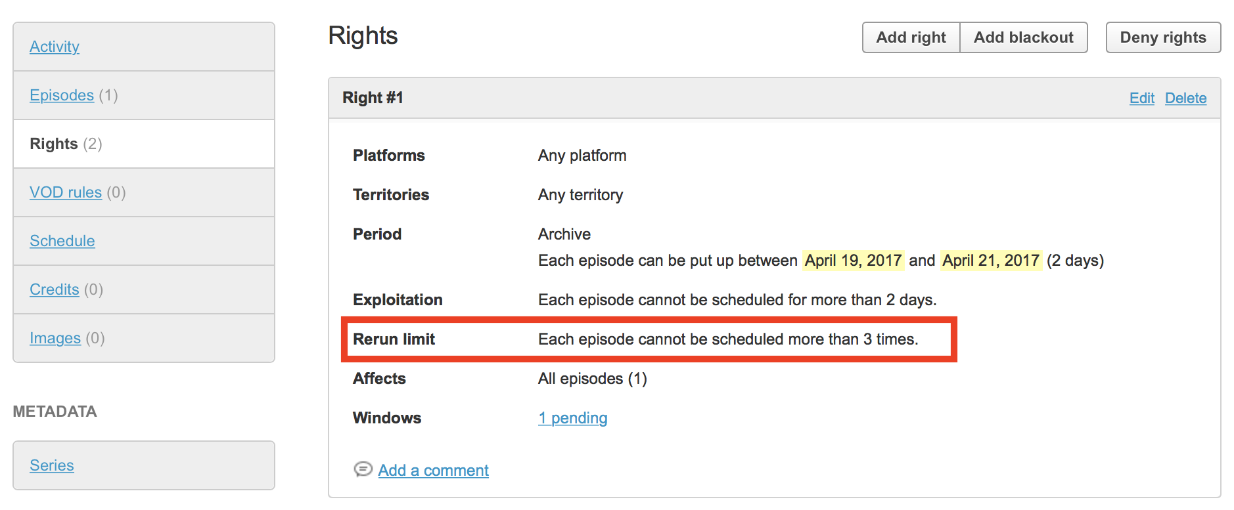The height and width of the screenshot is (510, 1234).
Task: Open the Series metadata link
Action: tap(52, 465)
